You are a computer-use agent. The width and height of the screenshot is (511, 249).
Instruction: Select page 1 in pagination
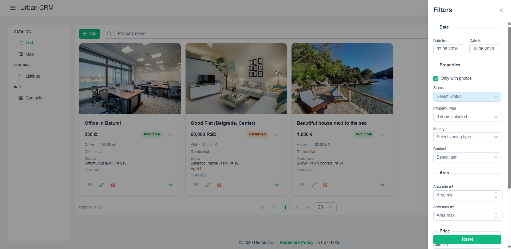[x=285, y=207]
